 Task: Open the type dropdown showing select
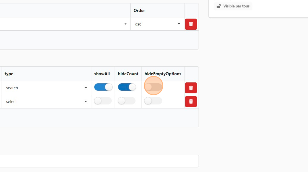click(46, 102)
